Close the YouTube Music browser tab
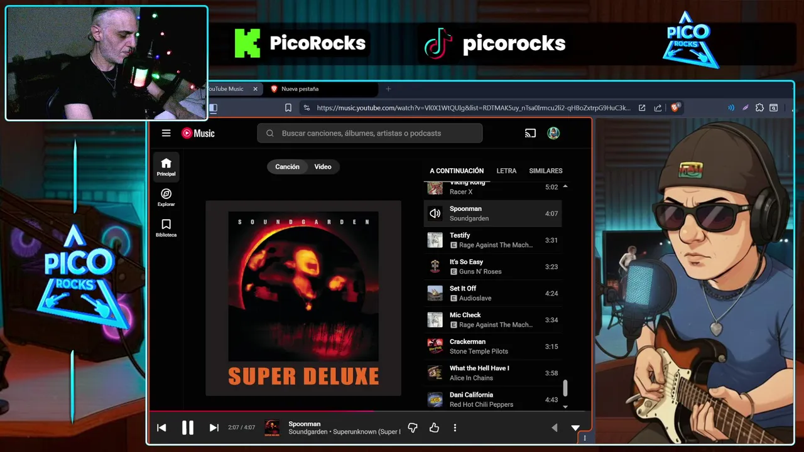This screenshot has width=804, height=452. point(255,89)
